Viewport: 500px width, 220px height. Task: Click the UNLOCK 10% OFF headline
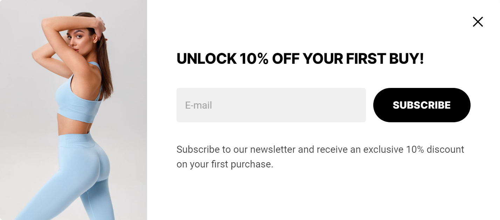300,59
